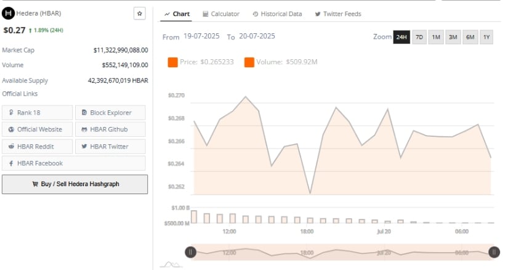This screenshot has width=508, height=270.
Task: Click the shopping cart icon on Buy button
Action: (35, 184)
